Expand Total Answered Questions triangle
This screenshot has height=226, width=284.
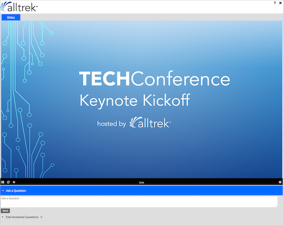pyautogui.click(x=3, y=217)
